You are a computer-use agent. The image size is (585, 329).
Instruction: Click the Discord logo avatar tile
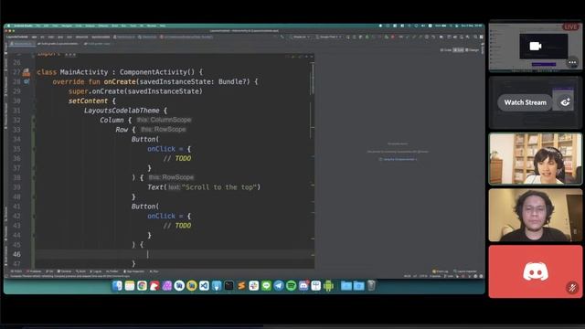click(536, 271)
